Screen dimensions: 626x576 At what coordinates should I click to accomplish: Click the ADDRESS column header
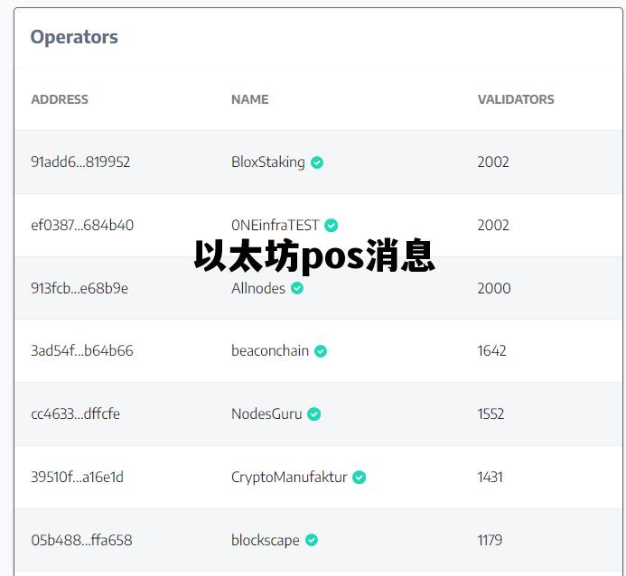(x=60, y=99)
